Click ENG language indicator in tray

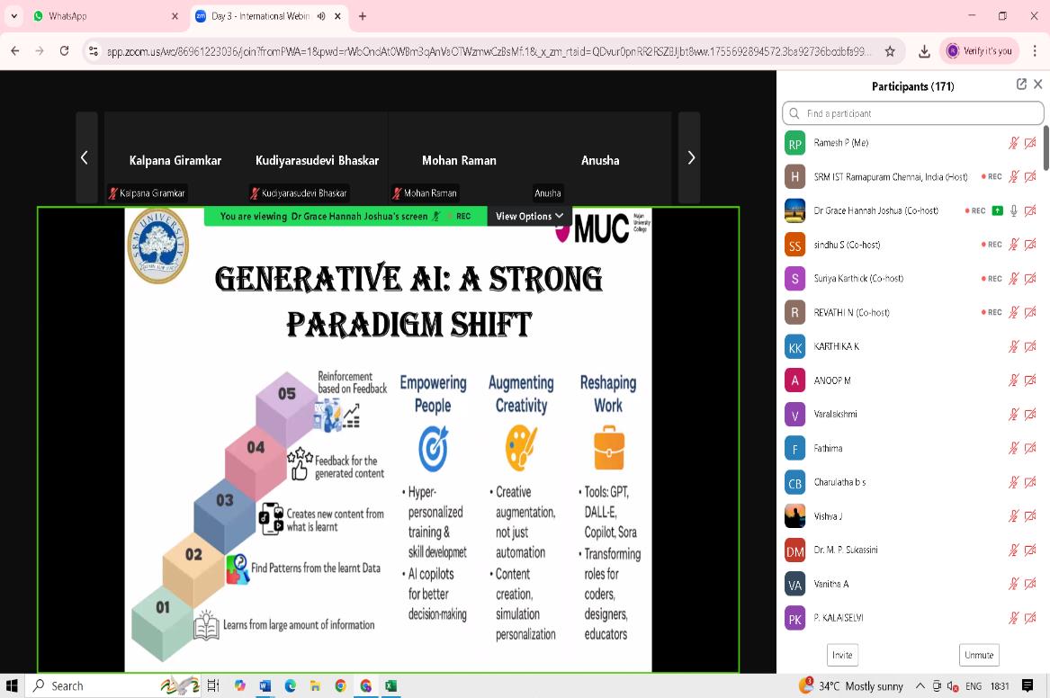974,686
